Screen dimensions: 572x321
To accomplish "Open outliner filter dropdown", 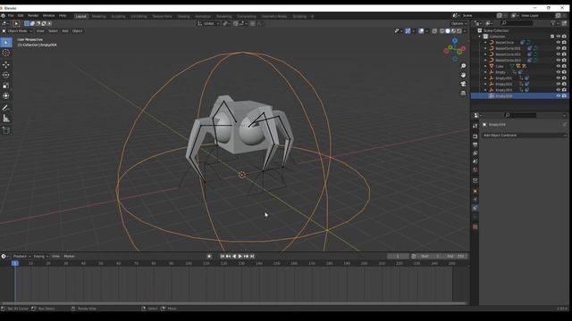I will coord(555,23).
